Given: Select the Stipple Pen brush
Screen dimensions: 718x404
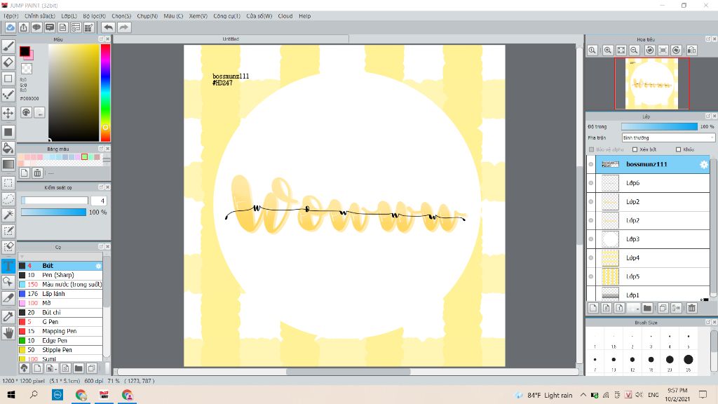Looking at the screenshot, I should [60, 350].
